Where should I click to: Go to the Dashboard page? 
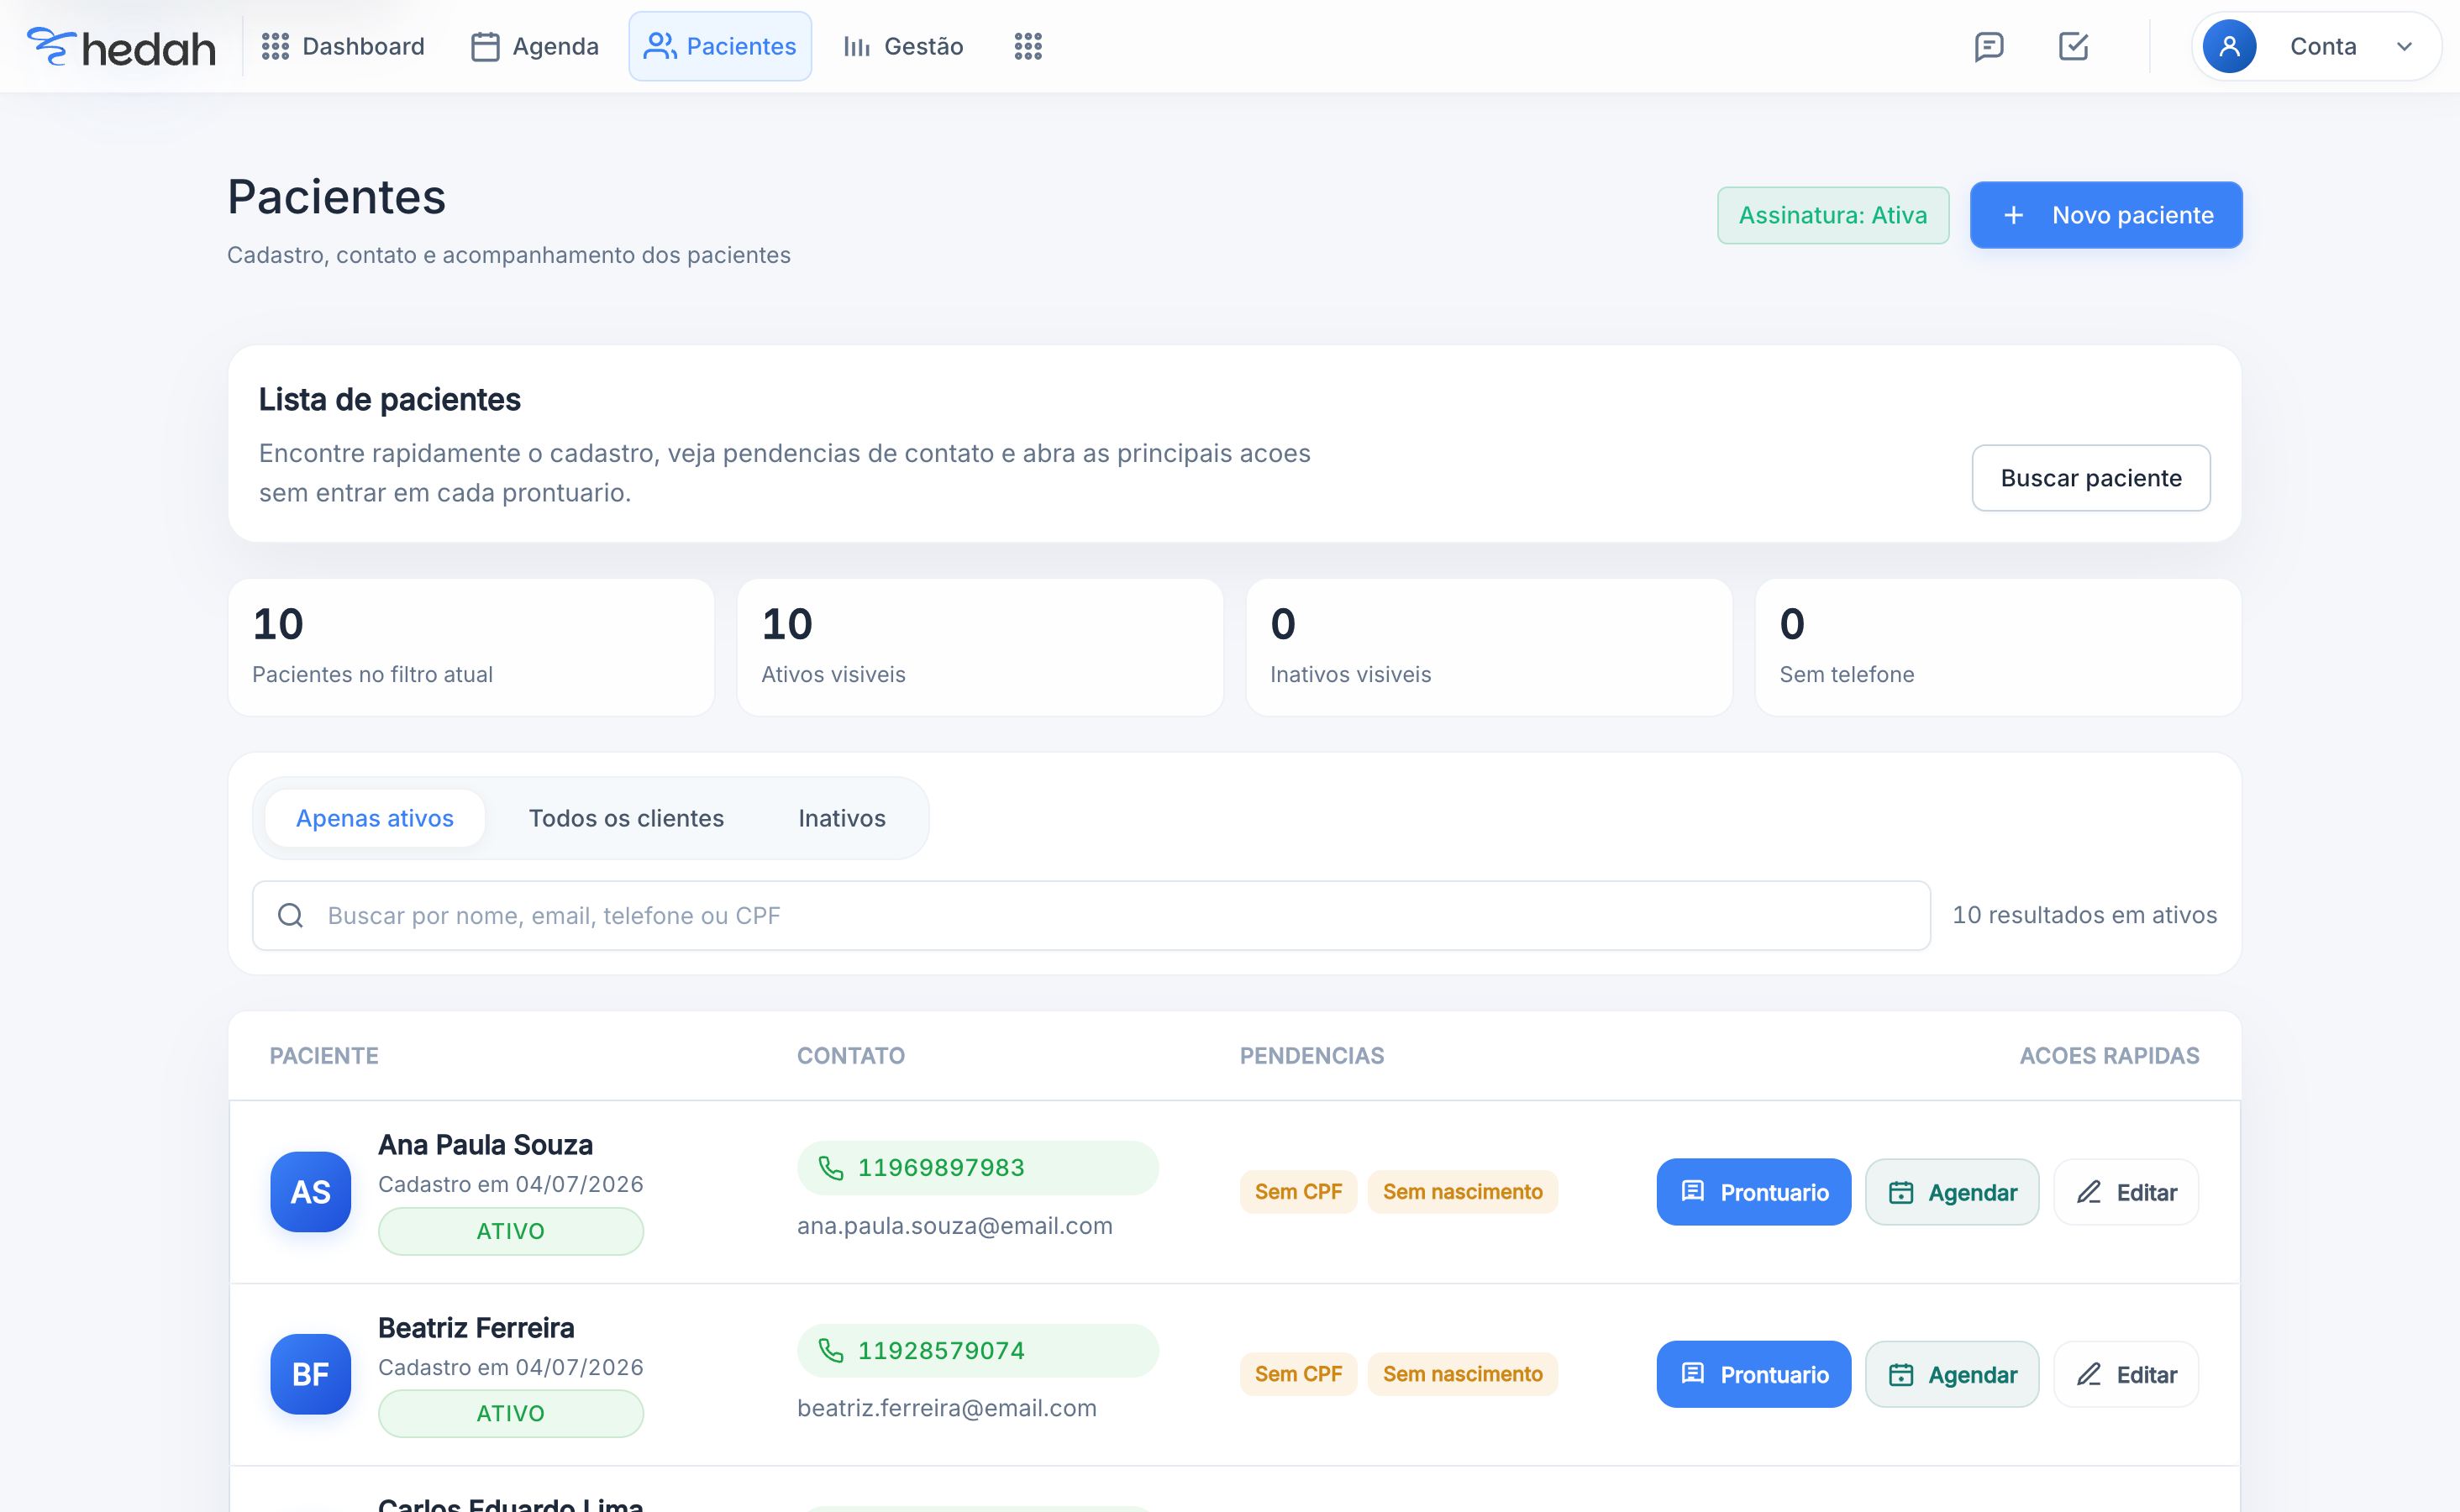[x=343, y=47]
